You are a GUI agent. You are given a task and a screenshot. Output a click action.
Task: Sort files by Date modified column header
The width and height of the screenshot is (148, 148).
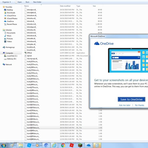[65, 6]
